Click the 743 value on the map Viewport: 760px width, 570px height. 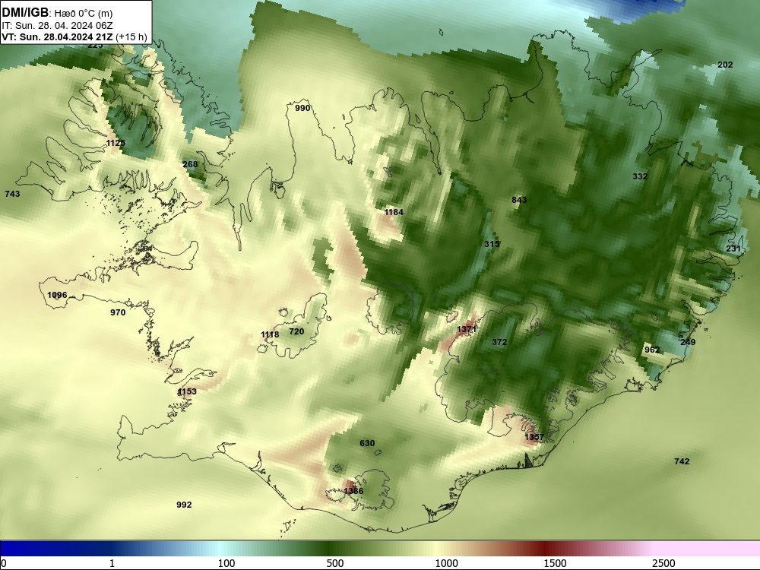pos(12,193)
